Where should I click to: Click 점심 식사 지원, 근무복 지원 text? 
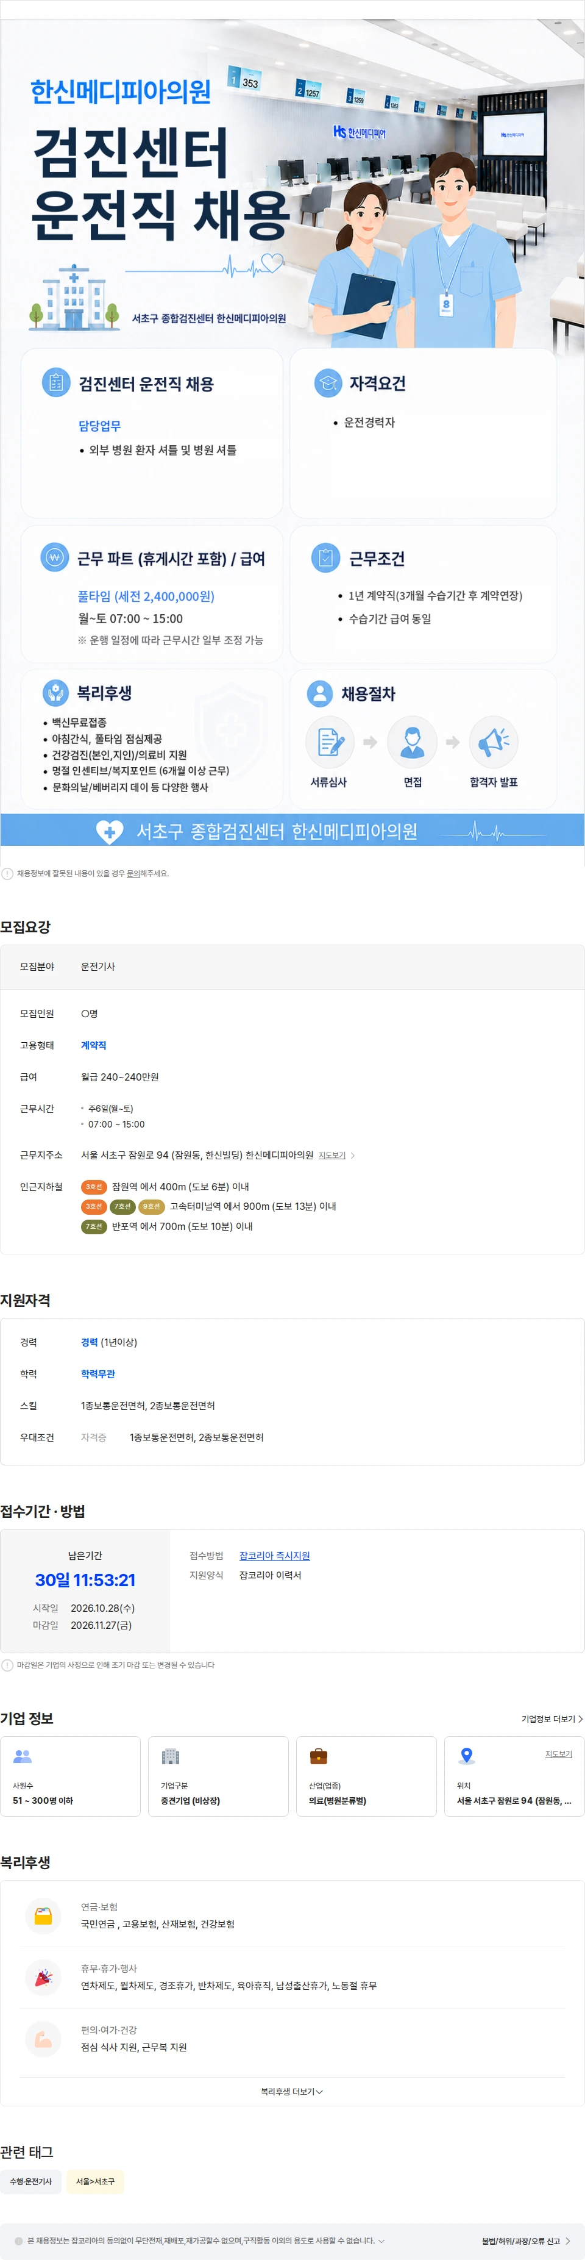click(134, 2047)
